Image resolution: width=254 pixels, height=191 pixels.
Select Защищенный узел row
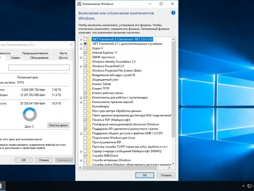(105, 80)
